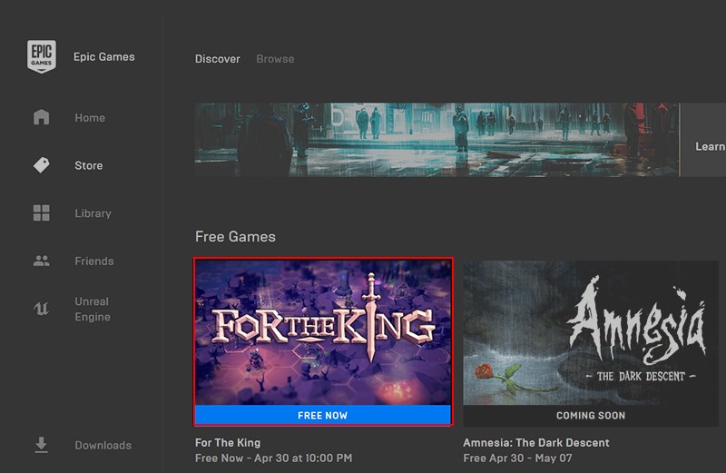Click the Friends people icon

(41, 261)
